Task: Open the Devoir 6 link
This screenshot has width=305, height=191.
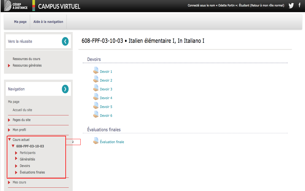Action: tap(106, 116)
